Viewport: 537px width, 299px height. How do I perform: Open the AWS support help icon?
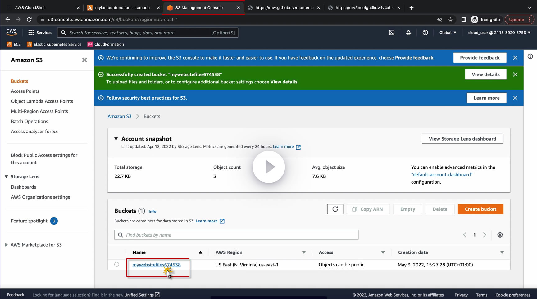click(x=425, y=33)
